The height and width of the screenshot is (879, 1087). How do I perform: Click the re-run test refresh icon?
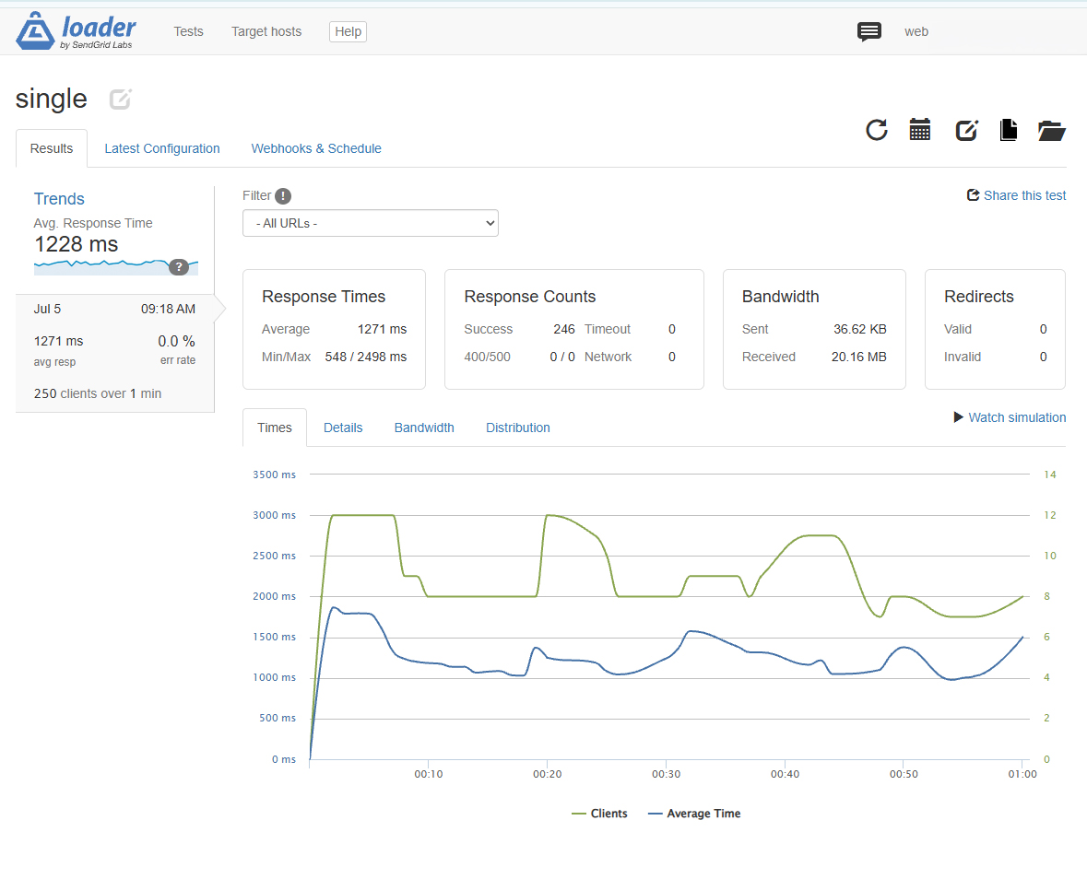[877, 130]
